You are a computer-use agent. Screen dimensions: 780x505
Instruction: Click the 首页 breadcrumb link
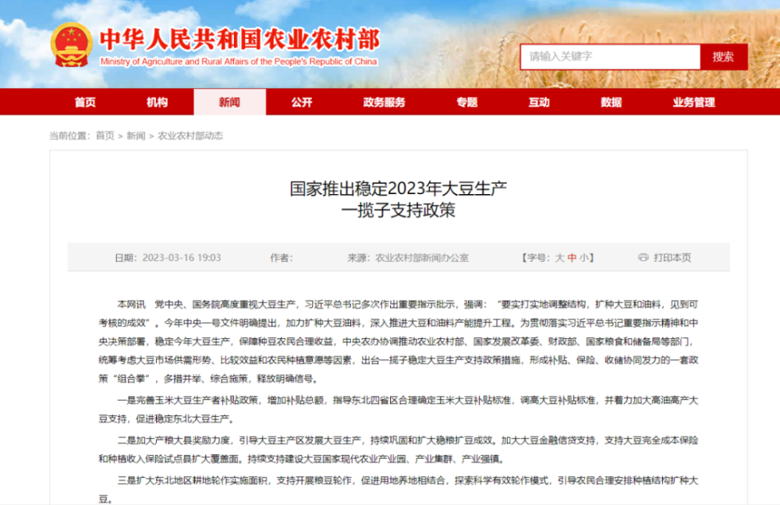105,136
